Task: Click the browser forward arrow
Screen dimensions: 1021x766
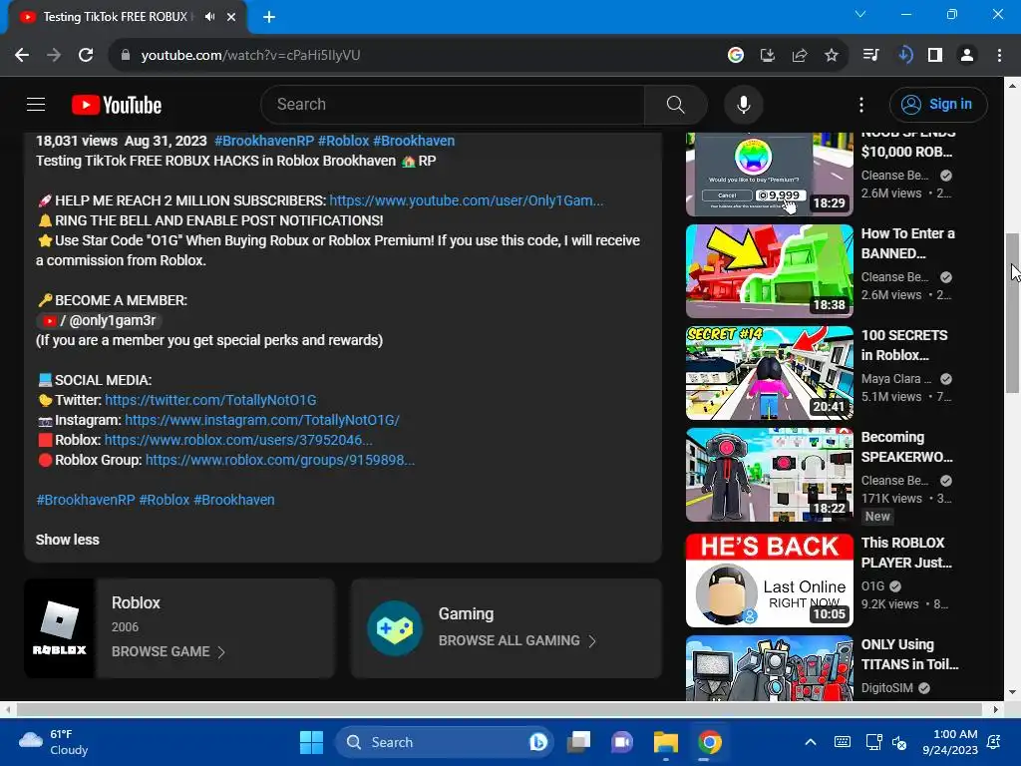Action: [x=54, y=55]
